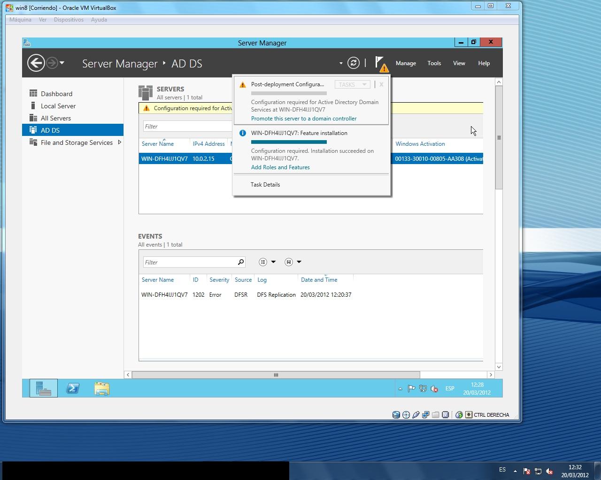Viewport: 601px width, 480px height.
Task: Sort events by the Severity column
Action: tap(219, 280)
